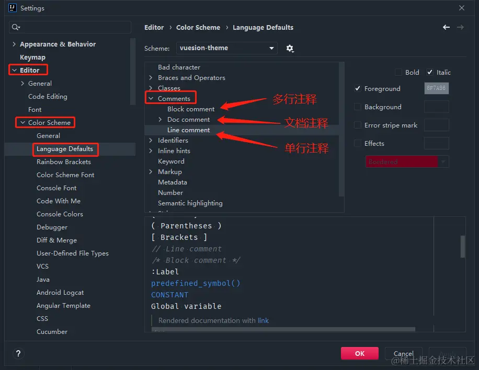This screenshot has width=479, height=370.
Task: Click Color Scheme in the breadcrumb
Action: point(198,28)
